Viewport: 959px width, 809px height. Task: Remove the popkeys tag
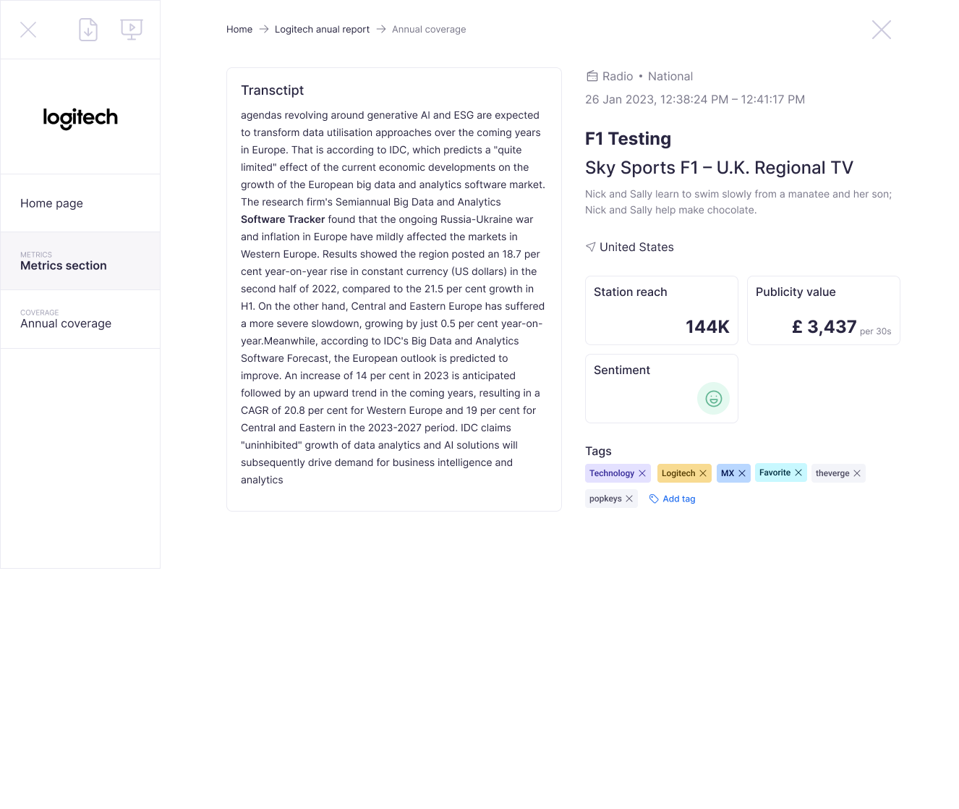(629, 499)
